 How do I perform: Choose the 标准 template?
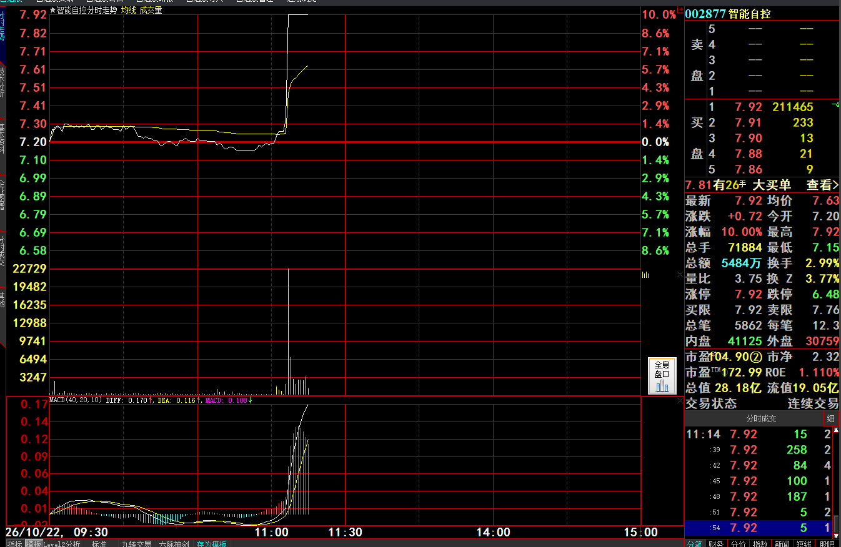pyautogui.click(x=99, y=543)
